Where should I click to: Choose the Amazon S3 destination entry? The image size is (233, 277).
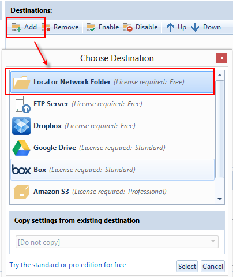pos(112,192)
